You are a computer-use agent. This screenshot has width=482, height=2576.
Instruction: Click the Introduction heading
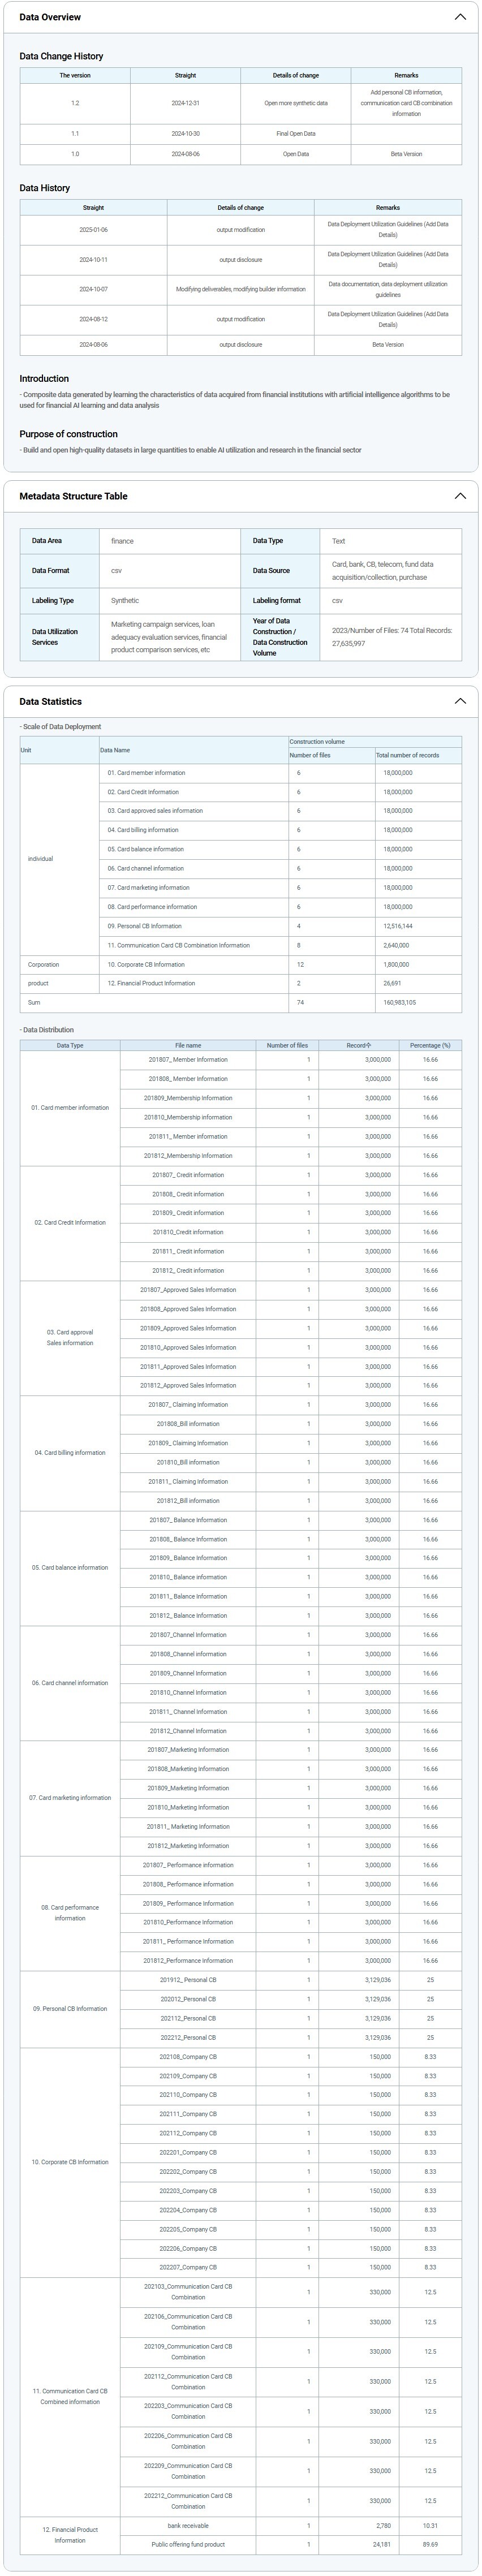(x=44, y=379)
